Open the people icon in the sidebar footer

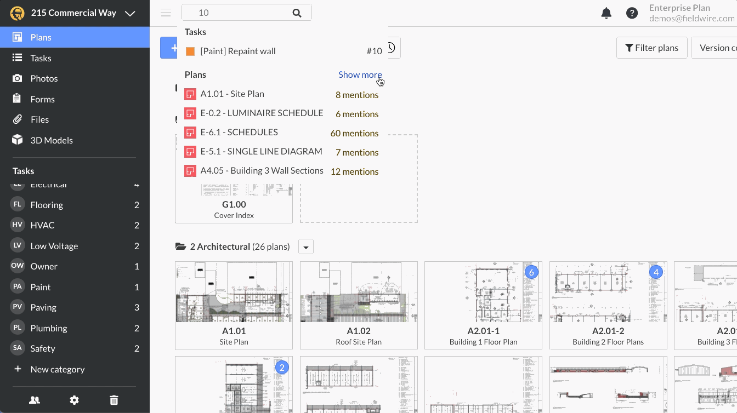(35, 400)
